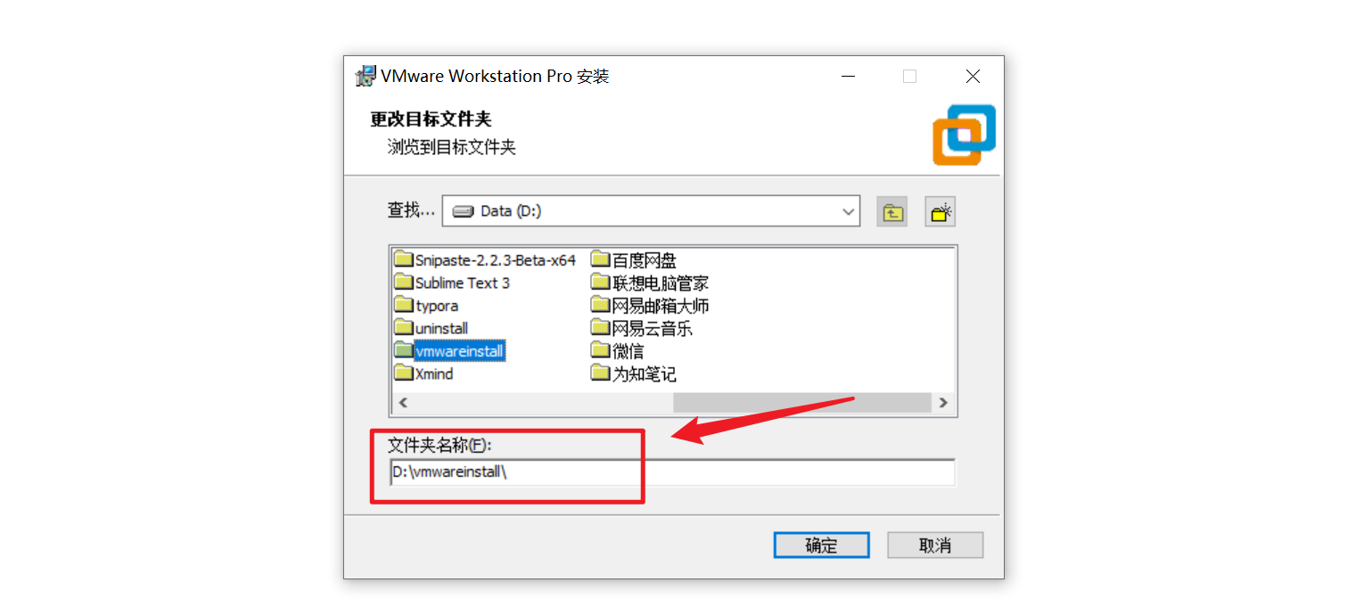The height and width of the screenshot is (607, 1372).
Task: Select the typora folder
Action: (x=426, y=306)
